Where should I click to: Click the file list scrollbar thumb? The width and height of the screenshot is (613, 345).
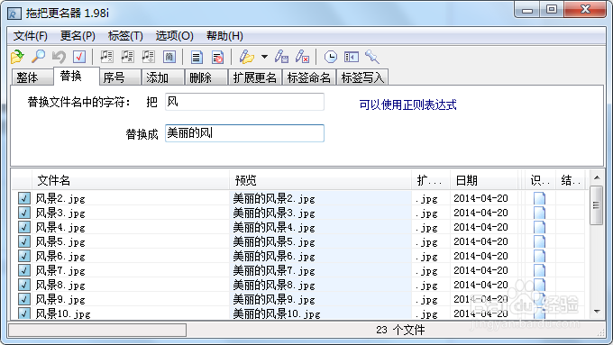point(596,205)
